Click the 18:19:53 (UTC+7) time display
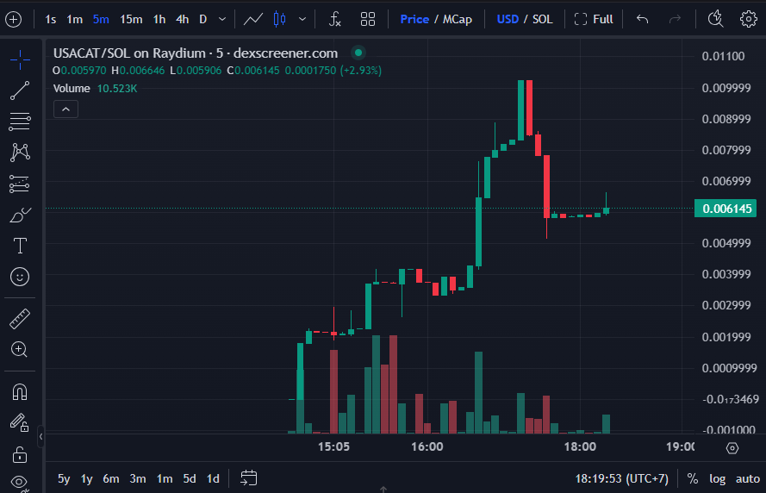 point(621,479)
